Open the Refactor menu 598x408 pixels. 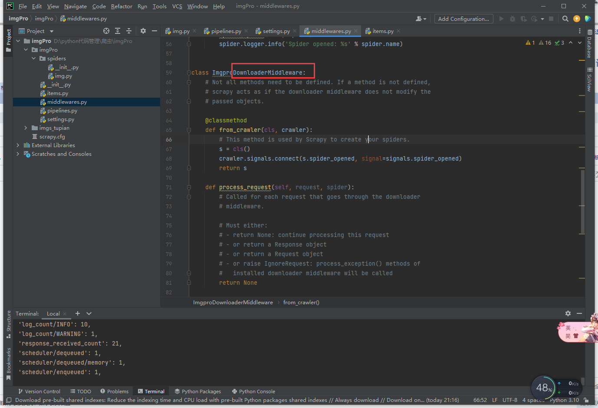122,6
